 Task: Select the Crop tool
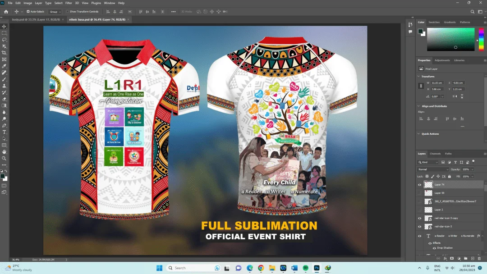tap(4, 53)
